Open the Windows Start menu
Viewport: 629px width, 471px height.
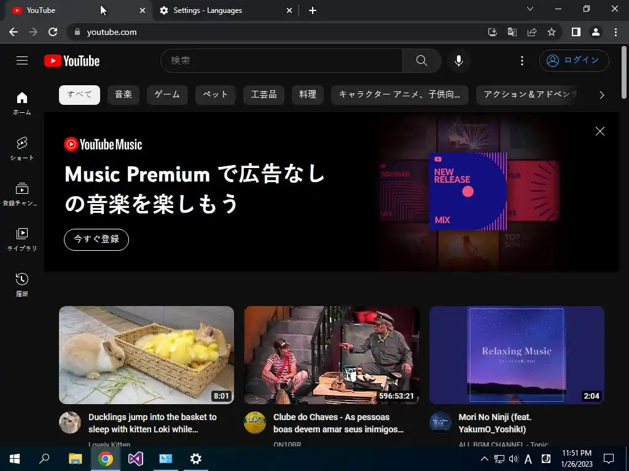coord(15,459)
